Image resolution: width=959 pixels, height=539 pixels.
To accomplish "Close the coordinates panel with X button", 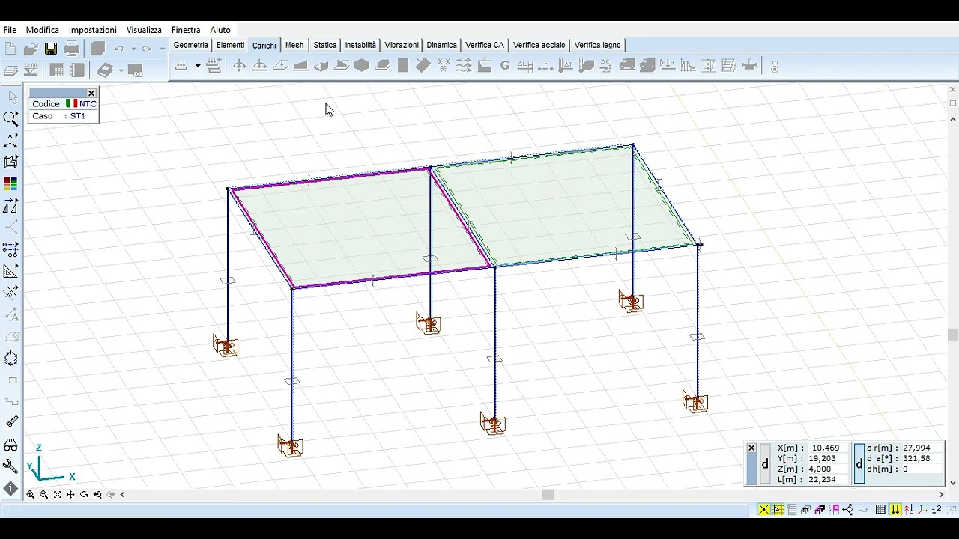I will 751,448.
